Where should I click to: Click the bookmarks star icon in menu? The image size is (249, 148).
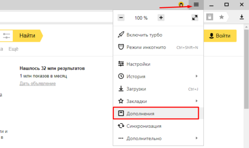pyautogui.click(x=121, y=101)
